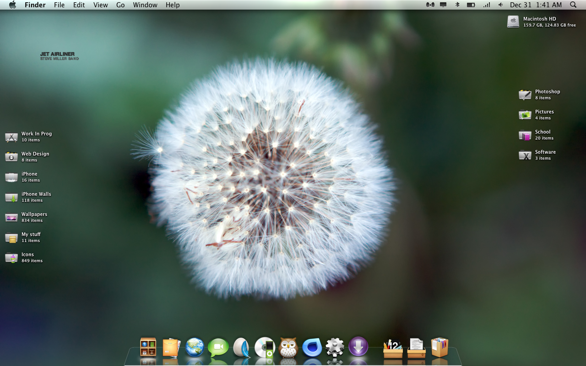
Task: Select the iPhone folder with 16 items
Action: coord(11,177)
